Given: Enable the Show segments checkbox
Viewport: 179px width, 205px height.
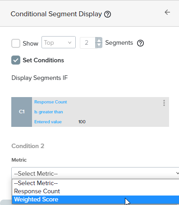Looking at the screenshot, I should (16, 43).
